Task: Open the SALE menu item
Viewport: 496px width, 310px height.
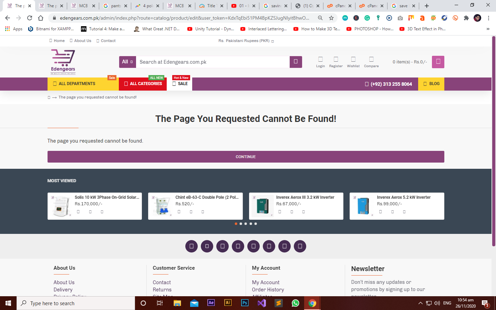Action: 179,84
